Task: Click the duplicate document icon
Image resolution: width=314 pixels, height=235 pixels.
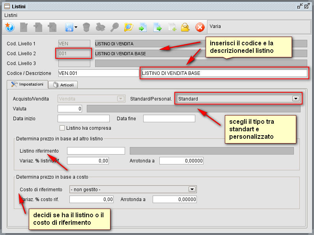Action: tap(52, 27)
